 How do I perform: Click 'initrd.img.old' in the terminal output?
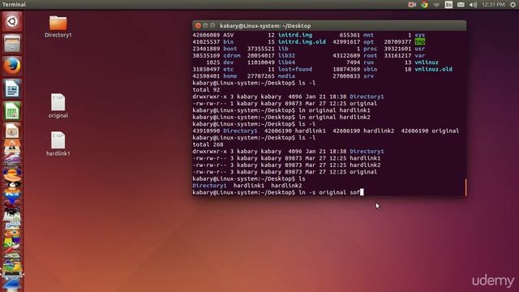point(302,42)
